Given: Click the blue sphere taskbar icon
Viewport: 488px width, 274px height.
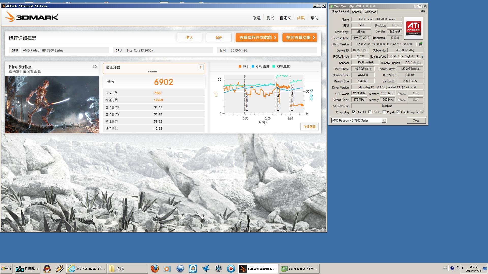Looking at the screenshot, I should coord(180,268).
